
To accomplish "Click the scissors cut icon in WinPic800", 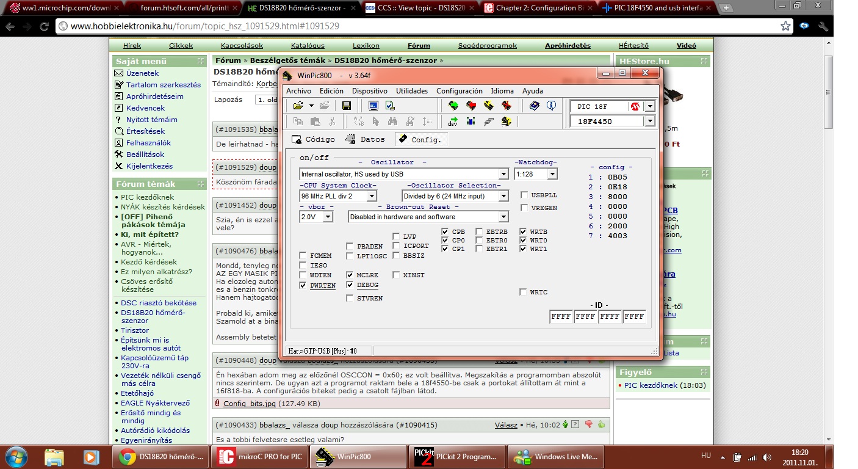I will pyautogui.click(x=332, y=122).
